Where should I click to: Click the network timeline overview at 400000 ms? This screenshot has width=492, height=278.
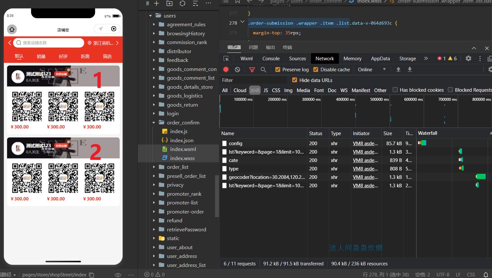[355, 112]
